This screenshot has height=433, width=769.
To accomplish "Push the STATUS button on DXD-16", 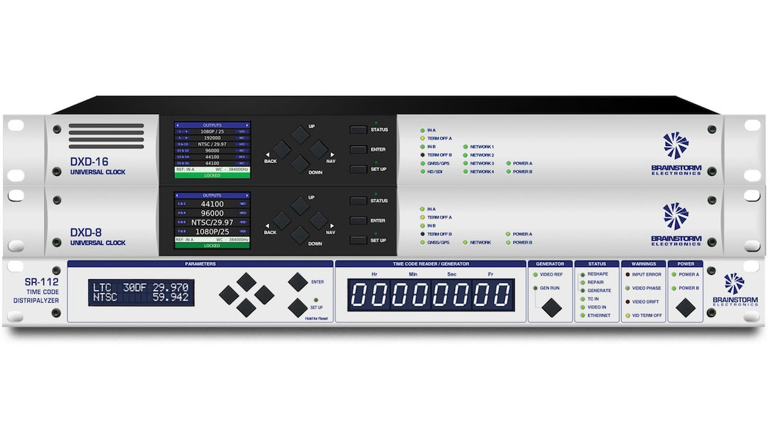I will [358, 130].
